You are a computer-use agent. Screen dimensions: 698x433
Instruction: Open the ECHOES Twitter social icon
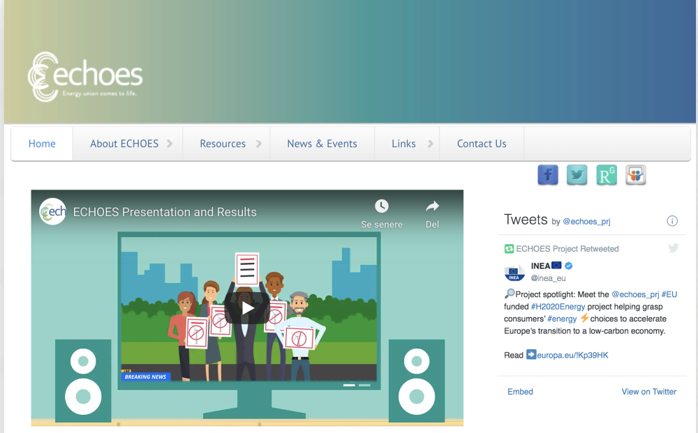pyautogui.click(x=577, y=175)
